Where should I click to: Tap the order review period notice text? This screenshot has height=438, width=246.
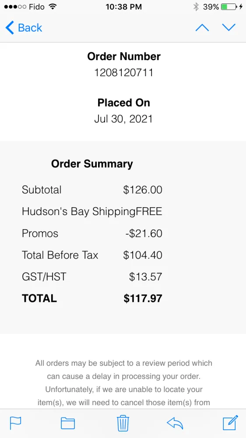(124, 383)
